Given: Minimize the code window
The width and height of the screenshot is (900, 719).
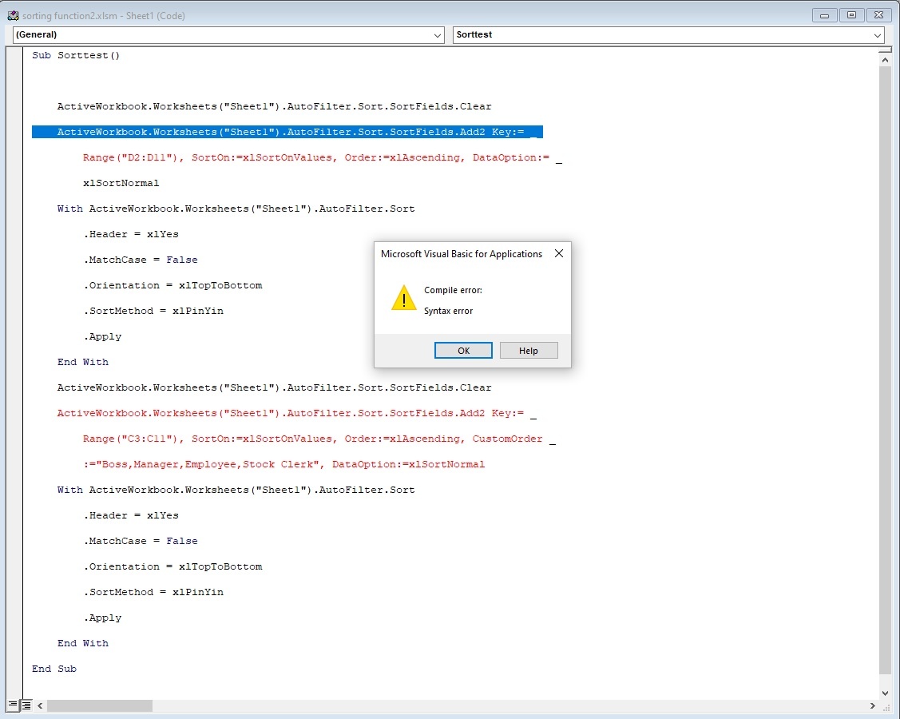Looking at the screenshot, I should point(824,15).
